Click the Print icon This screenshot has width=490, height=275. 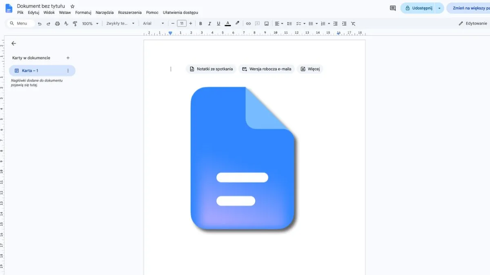tap(57, 24)
